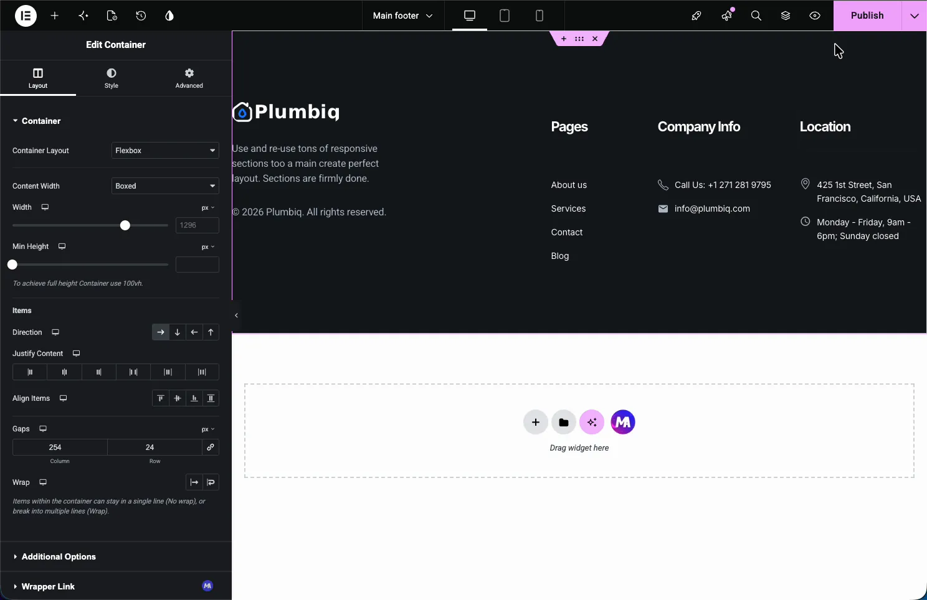Viewport: 927px width, 600px height.
Task: Set Wrap to No wrap
Action: (x=194, y=482)
